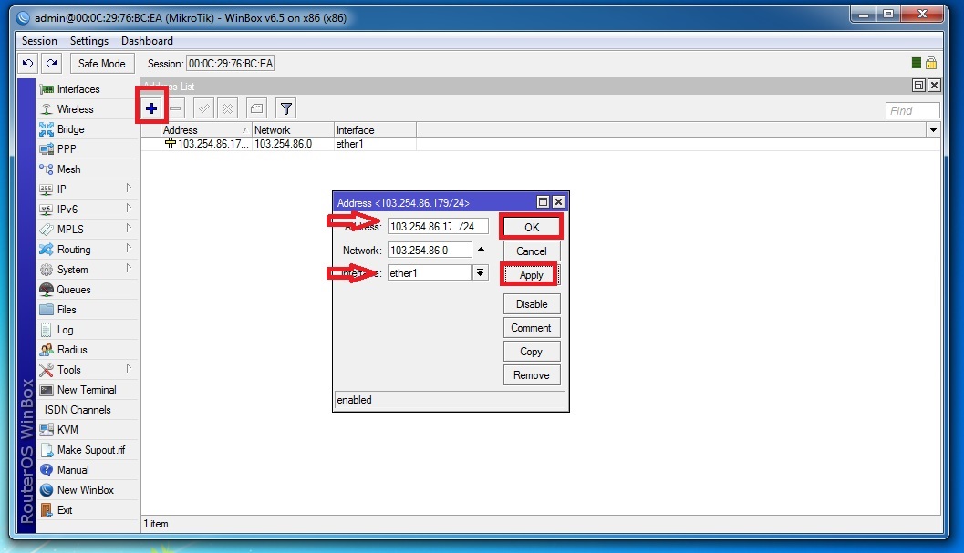Viewport: 964px width, 553px height.
Task: Sort by the Network column header
Action: coord(293,129)
